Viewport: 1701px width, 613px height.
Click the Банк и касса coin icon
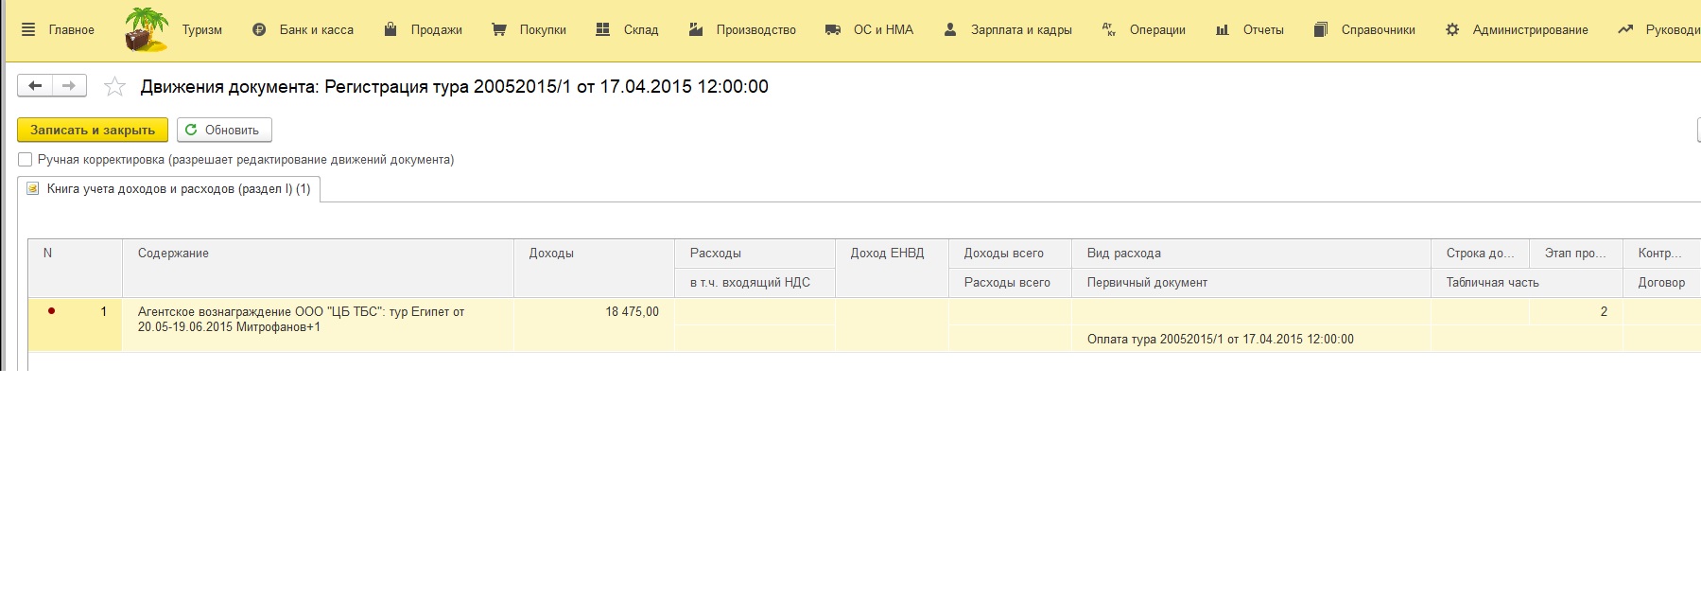click(x=259, y=29)
